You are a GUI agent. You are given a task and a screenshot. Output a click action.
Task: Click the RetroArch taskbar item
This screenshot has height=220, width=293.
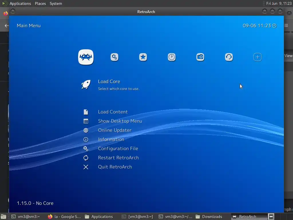tap(249, 217)
